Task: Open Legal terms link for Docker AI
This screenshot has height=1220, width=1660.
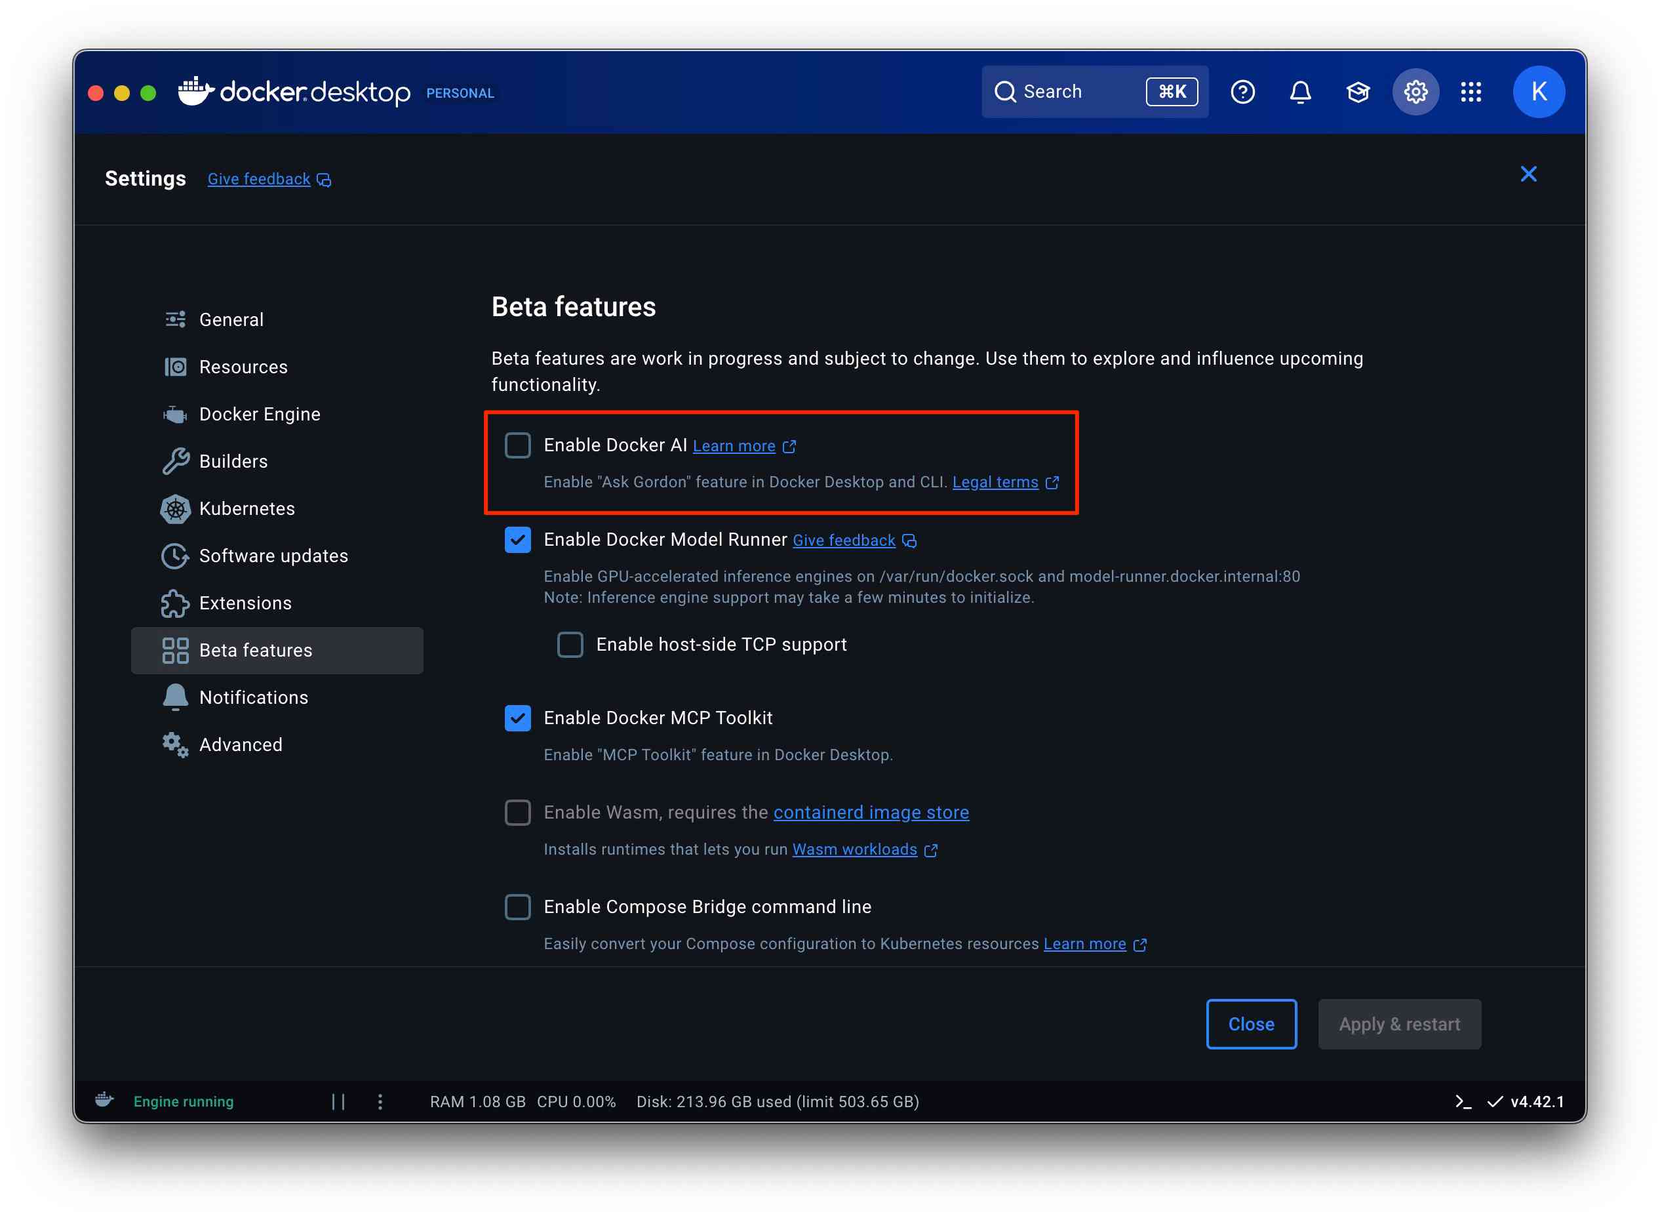Action: (995, 482)
